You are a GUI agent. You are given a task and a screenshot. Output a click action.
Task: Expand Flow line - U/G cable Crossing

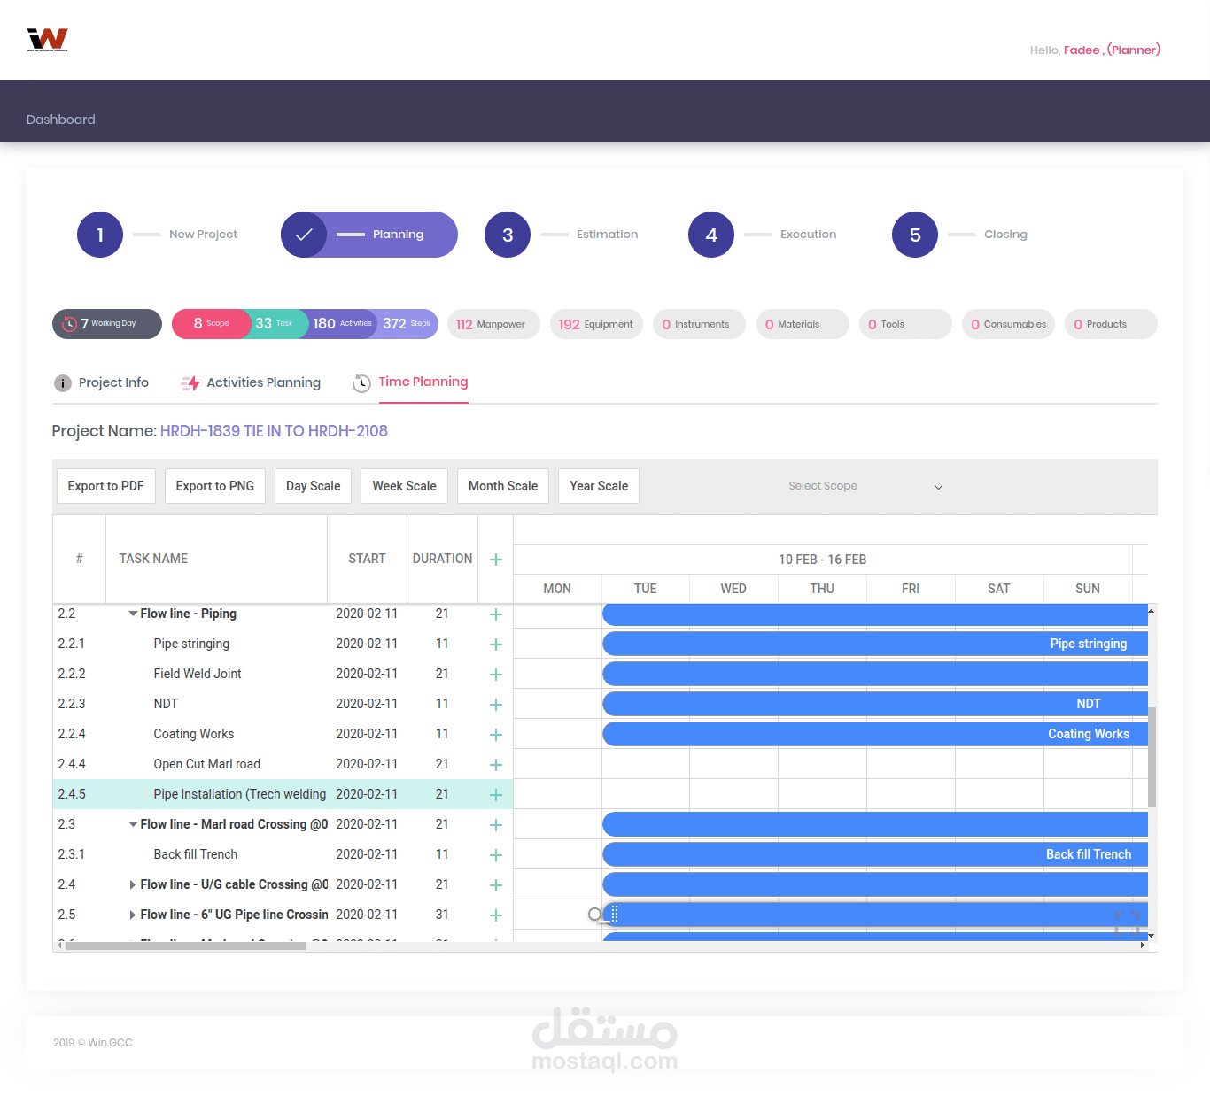point(133,884)
